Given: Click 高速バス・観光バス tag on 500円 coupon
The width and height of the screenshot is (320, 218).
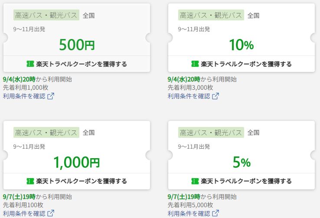Looking at the screenshot, I should point(46,15).
